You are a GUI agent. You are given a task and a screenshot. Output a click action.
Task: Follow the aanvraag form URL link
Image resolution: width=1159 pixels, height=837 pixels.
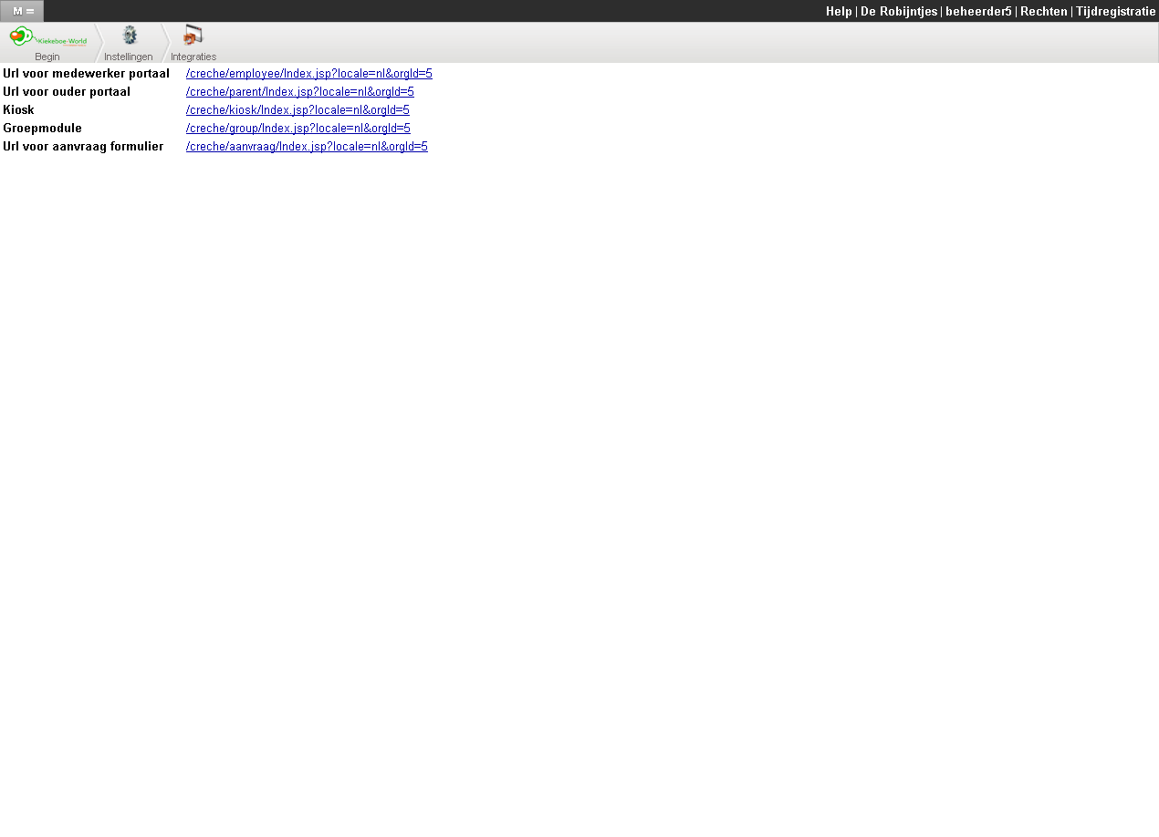coord(307,146)
